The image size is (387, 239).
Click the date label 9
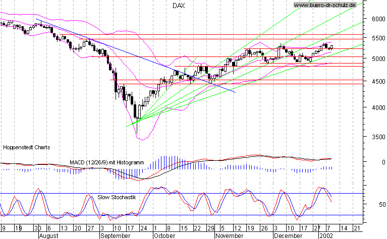[3, 228]
